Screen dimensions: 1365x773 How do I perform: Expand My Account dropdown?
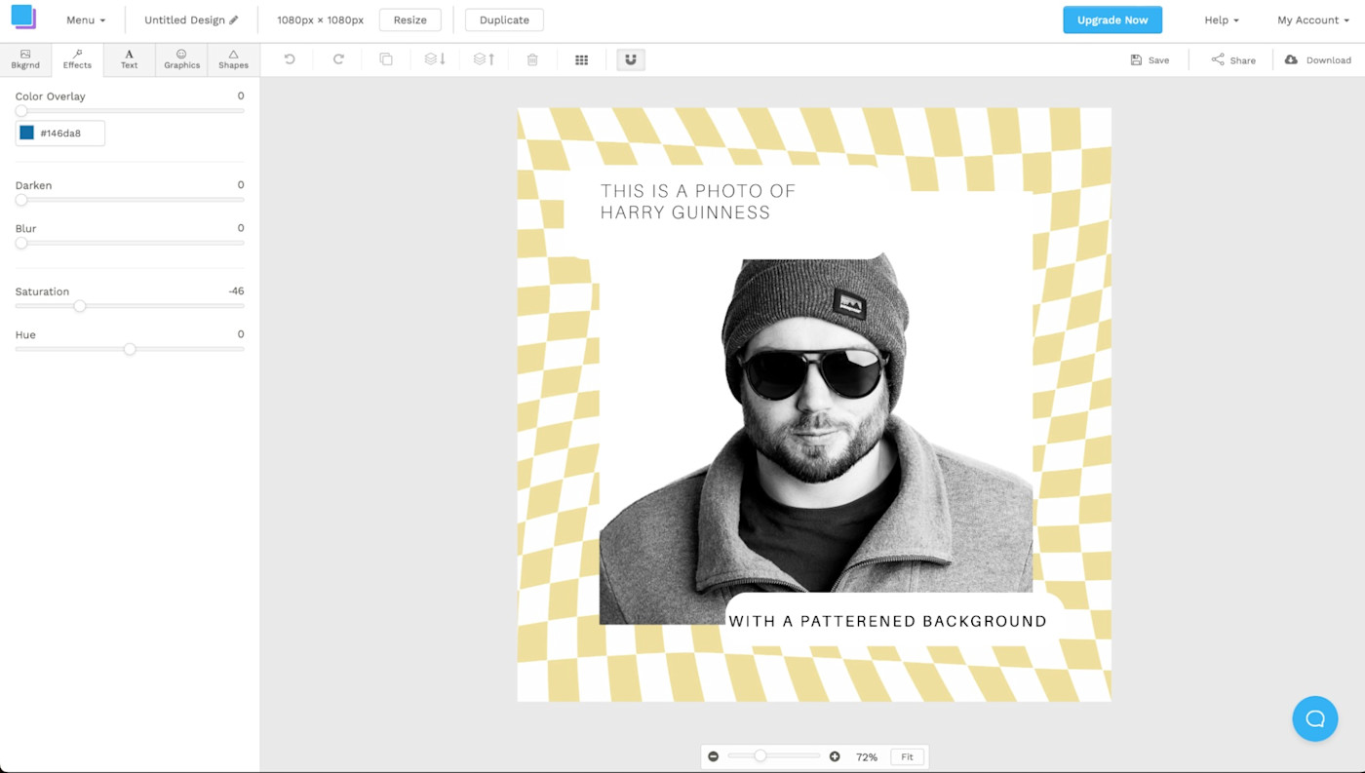[x=1313, y=20]
